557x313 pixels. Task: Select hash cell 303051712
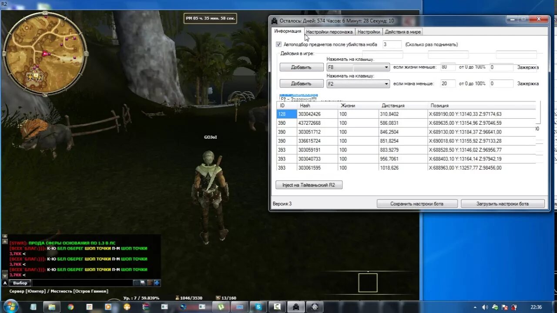coord(317,132)
